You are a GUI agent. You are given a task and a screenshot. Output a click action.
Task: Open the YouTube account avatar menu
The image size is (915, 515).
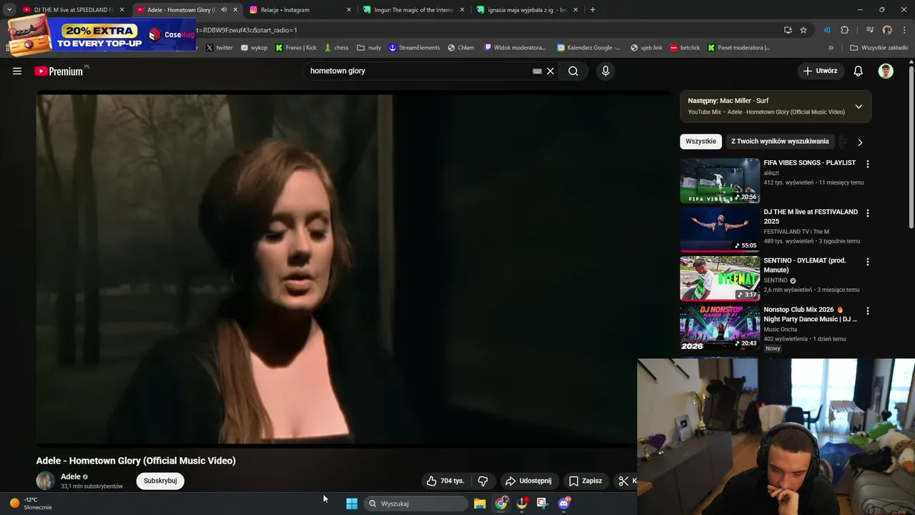pyautogui.click(x=886, y=71)
